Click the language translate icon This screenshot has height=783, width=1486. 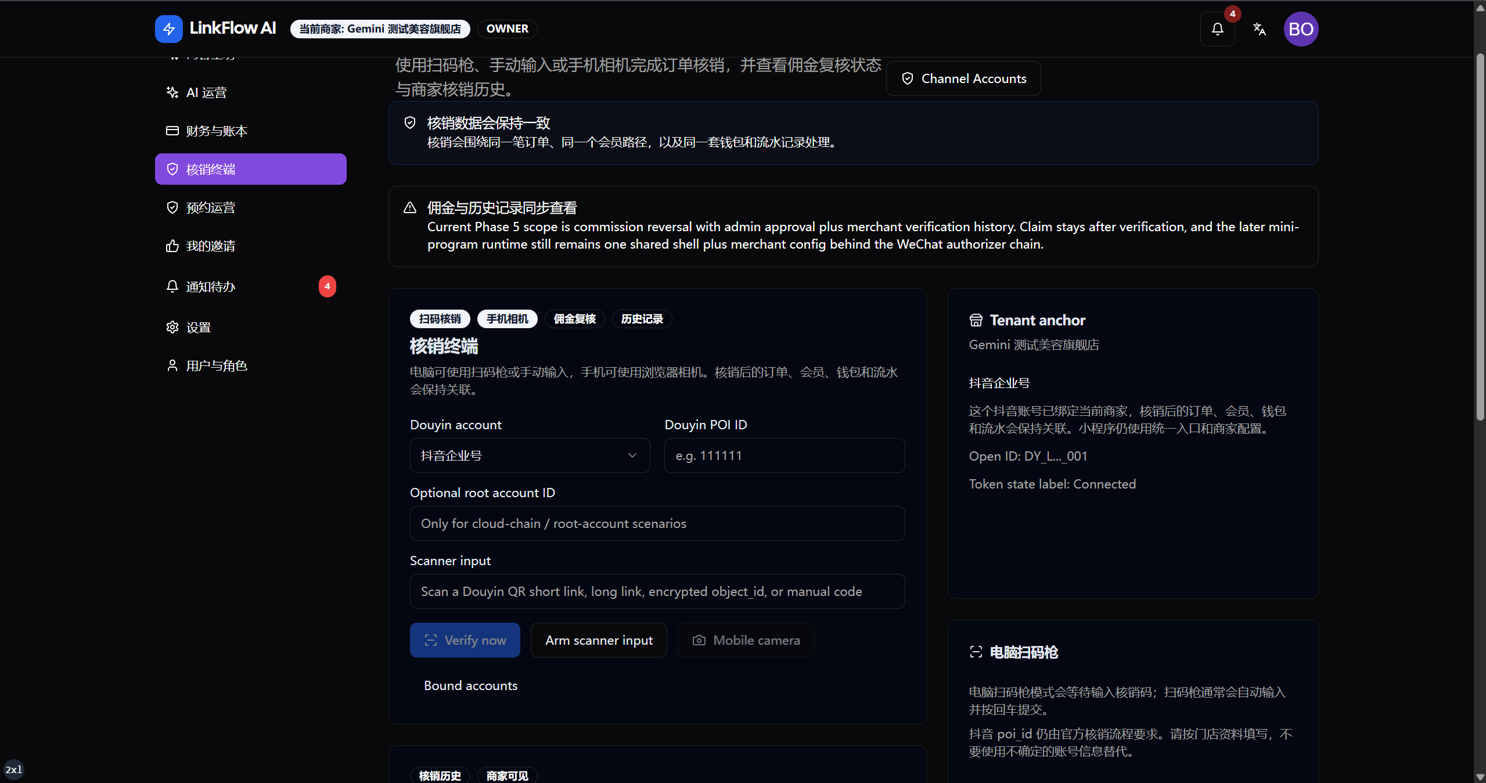[1259, 28]
